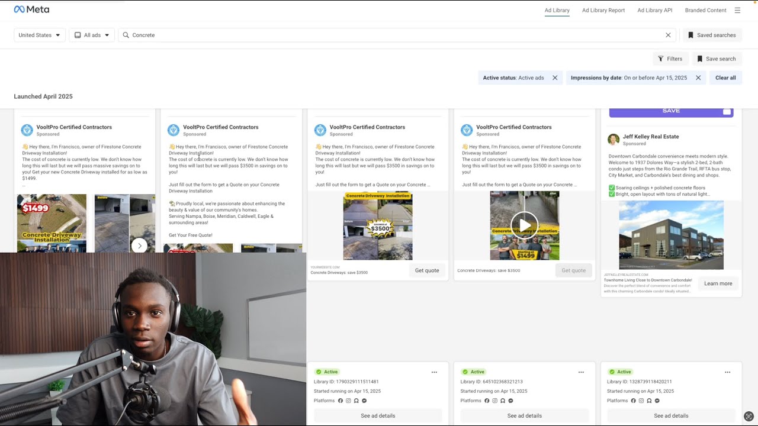Advance the $1499 driveway carousel with the arrow
Viewport: 758px width, 426px height.
point(139,246)
